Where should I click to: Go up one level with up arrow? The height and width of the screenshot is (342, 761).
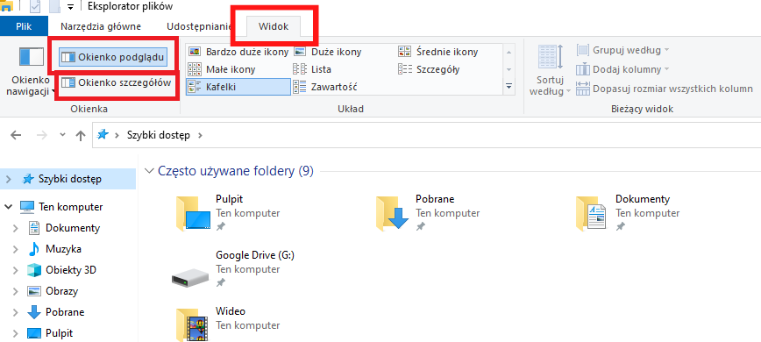pos(81,135)
